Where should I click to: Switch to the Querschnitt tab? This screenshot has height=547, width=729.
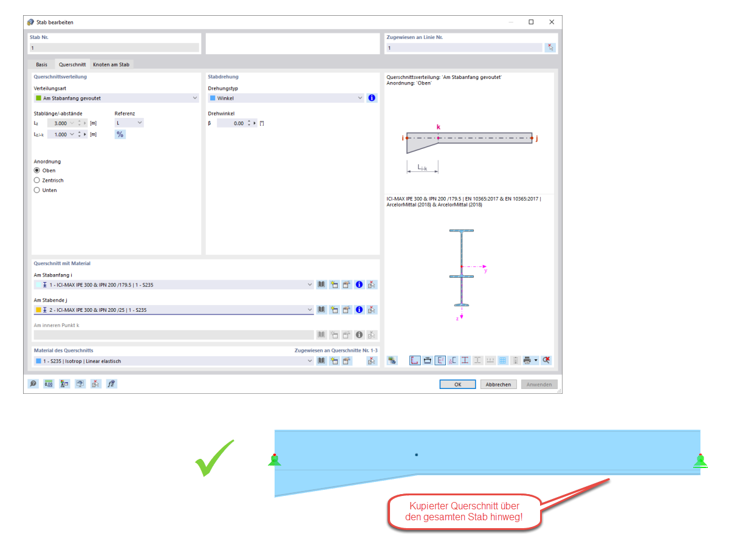coord(72,64)
